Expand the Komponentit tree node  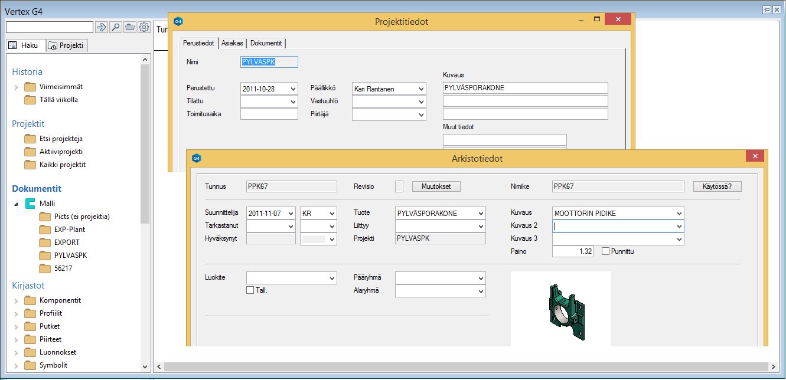(17, 300)
